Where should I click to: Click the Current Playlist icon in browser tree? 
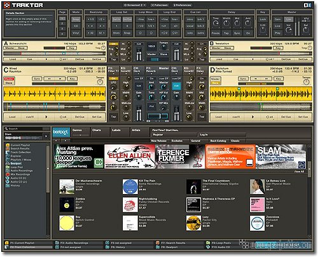8,145
